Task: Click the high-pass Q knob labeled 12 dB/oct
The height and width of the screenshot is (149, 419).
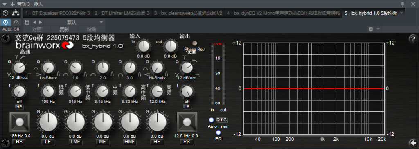Action: click(19, 68)
